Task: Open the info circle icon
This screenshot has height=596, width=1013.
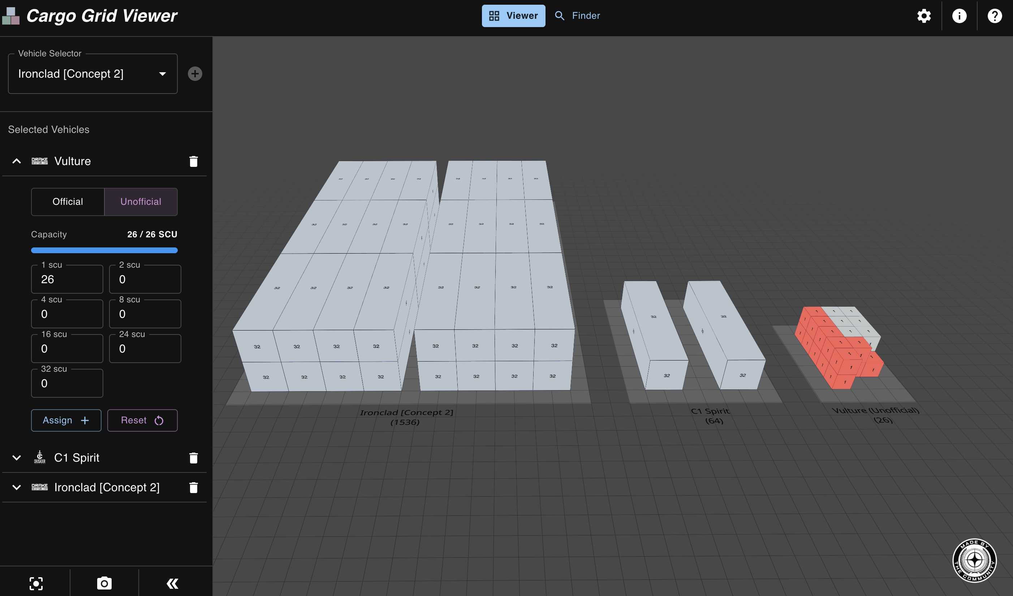Action: pyautogui.click(x=959, y=16)
